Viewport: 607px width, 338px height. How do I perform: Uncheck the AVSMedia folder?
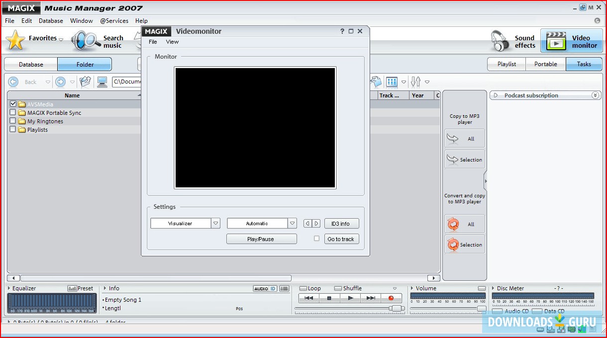[12, 103]
